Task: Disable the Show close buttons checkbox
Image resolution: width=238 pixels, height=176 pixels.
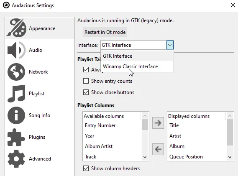Action: coord(86,92)
